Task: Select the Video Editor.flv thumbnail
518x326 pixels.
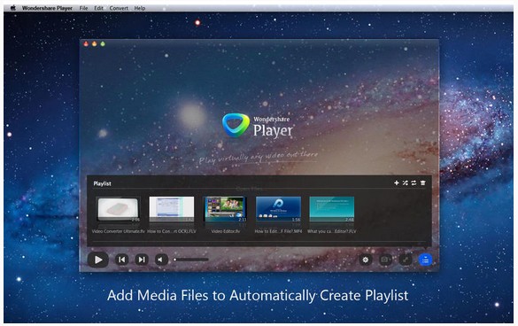Action: tap(225, 209)
